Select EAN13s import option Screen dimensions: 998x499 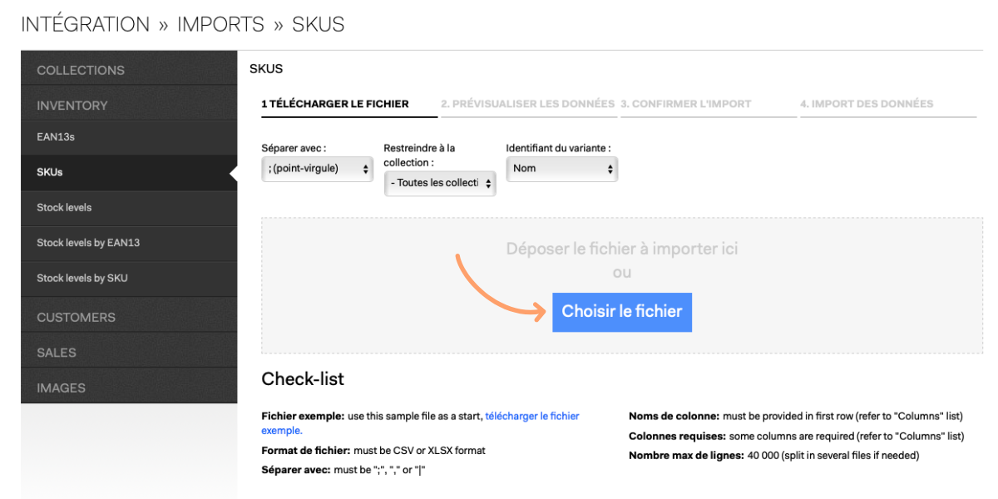(129, 137)
